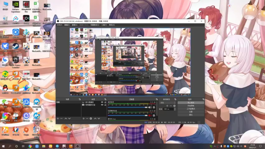Pop out the Transitions dock (转场特效)
This screenshot has height=149, width=265.
pyautogui.click(x=175, y=99)
